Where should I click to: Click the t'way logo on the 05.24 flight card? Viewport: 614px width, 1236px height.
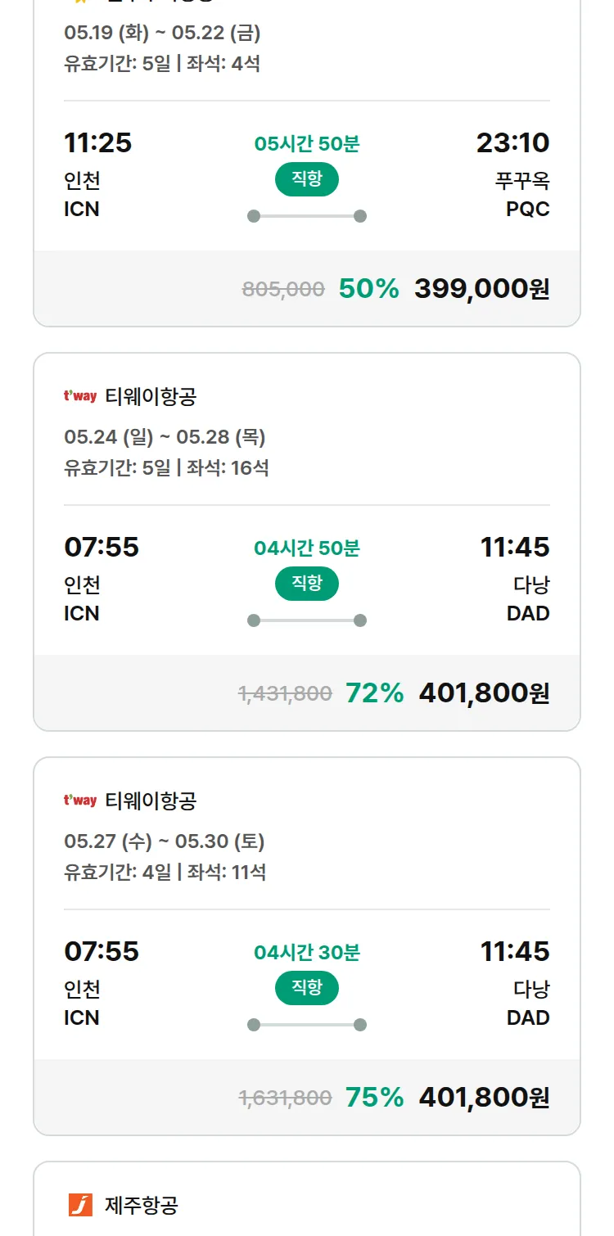click(80, 397)
